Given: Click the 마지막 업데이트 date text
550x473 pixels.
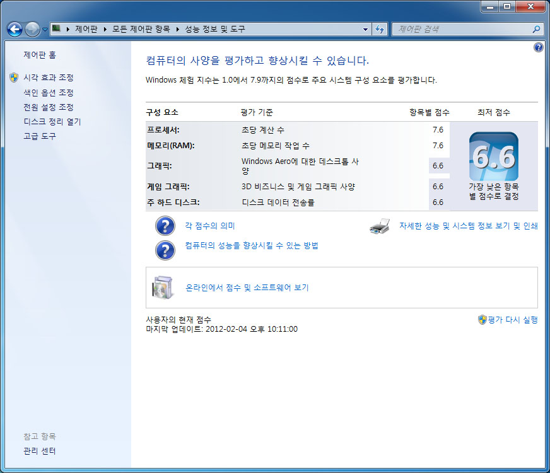Looking at the screenshot, I should pos(221,329).
